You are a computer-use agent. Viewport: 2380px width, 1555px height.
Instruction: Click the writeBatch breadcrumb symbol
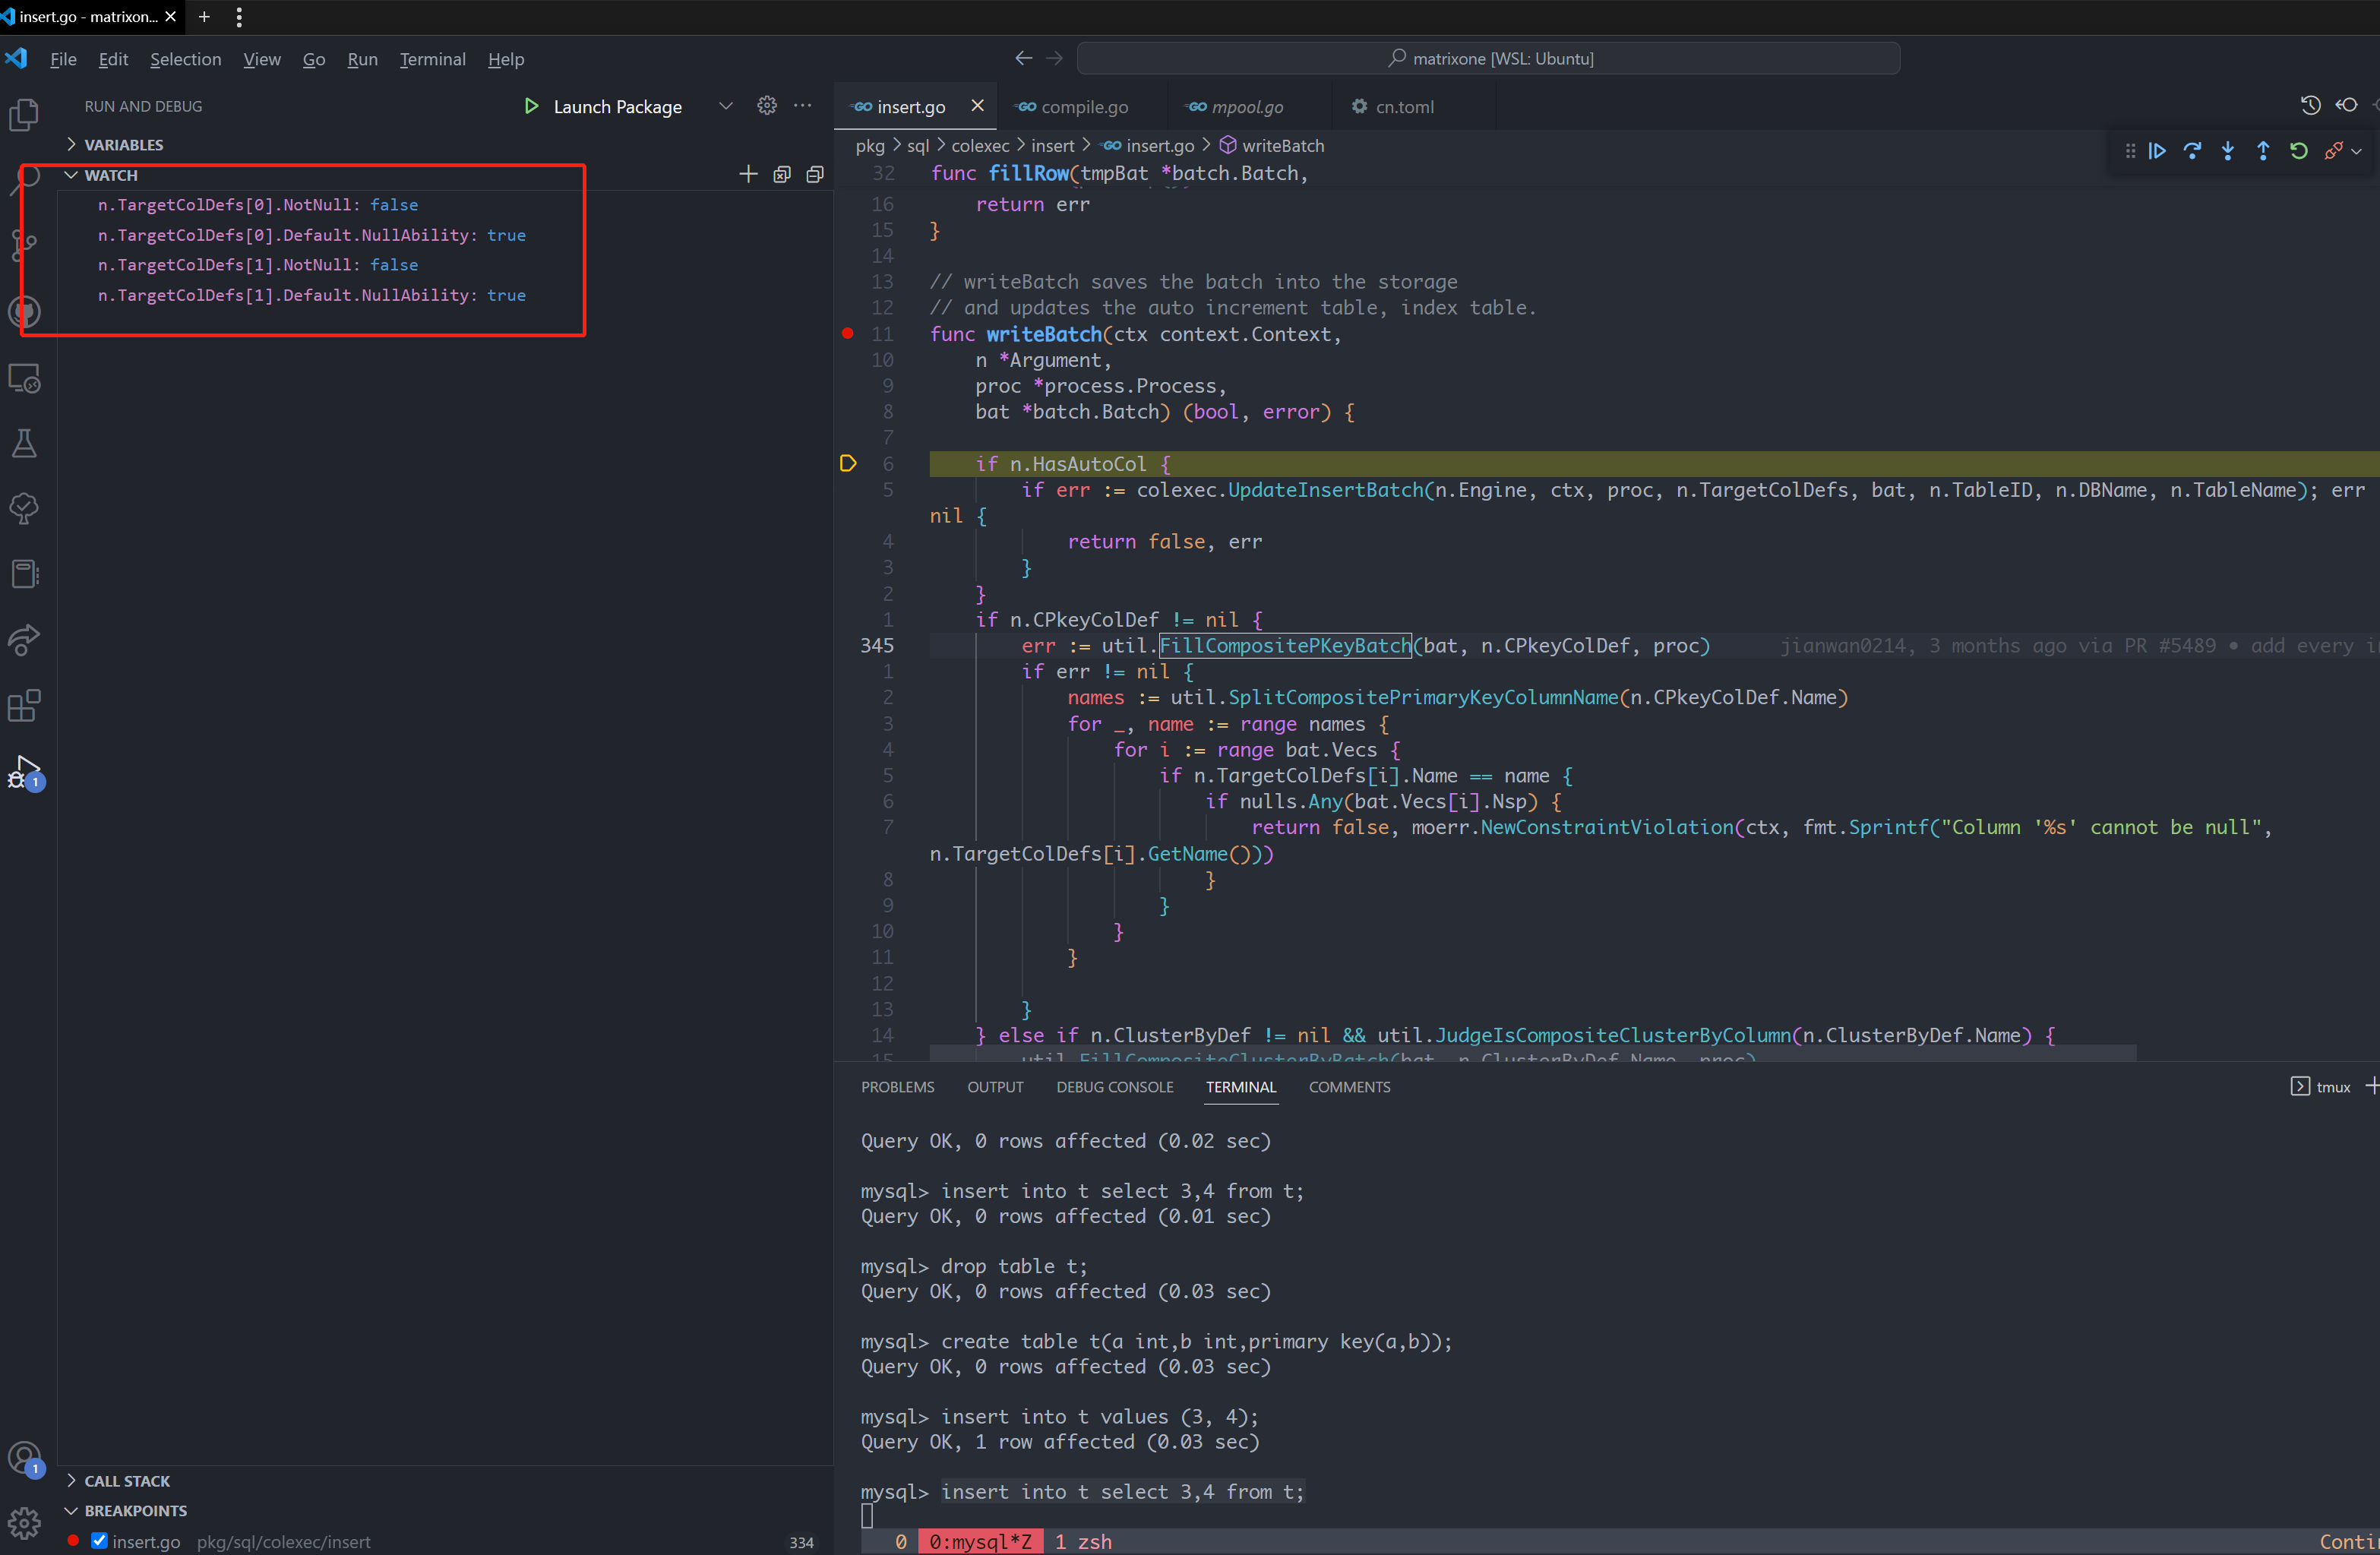[x=1282, y=146]
